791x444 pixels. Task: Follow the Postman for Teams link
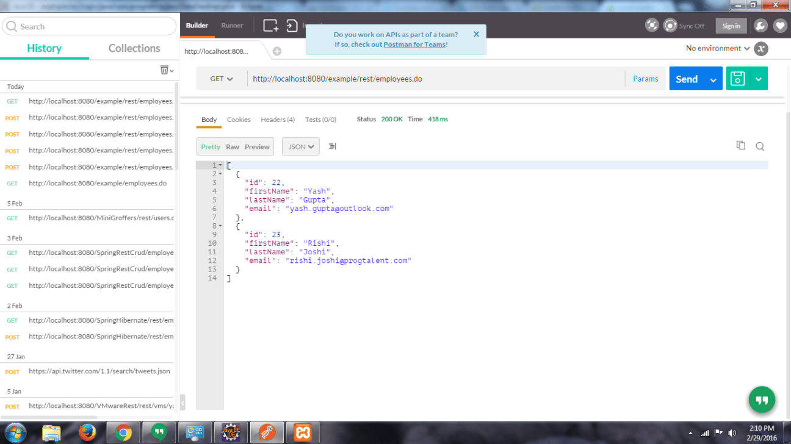point(415,45)
